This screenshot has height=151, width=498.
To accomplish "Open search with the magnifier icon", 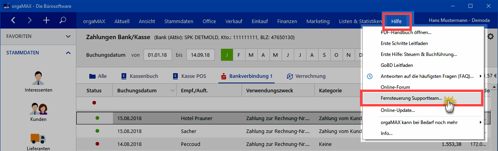I will pos(63,20).
